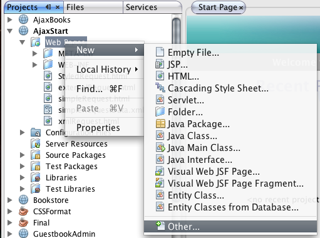Click the Projects panel vertical scrollbar

pos(177,31)
